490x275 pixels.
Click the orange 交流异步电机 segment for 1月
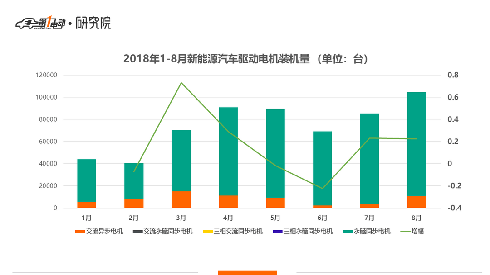click(87, 205)
